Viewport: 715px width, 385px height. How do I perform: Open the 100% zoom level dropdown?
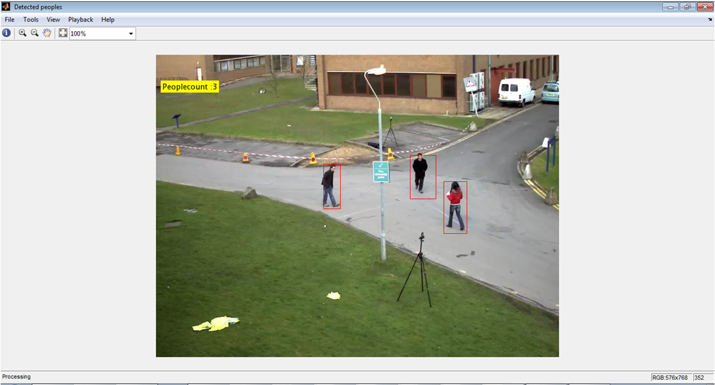[x=131, y=34]
